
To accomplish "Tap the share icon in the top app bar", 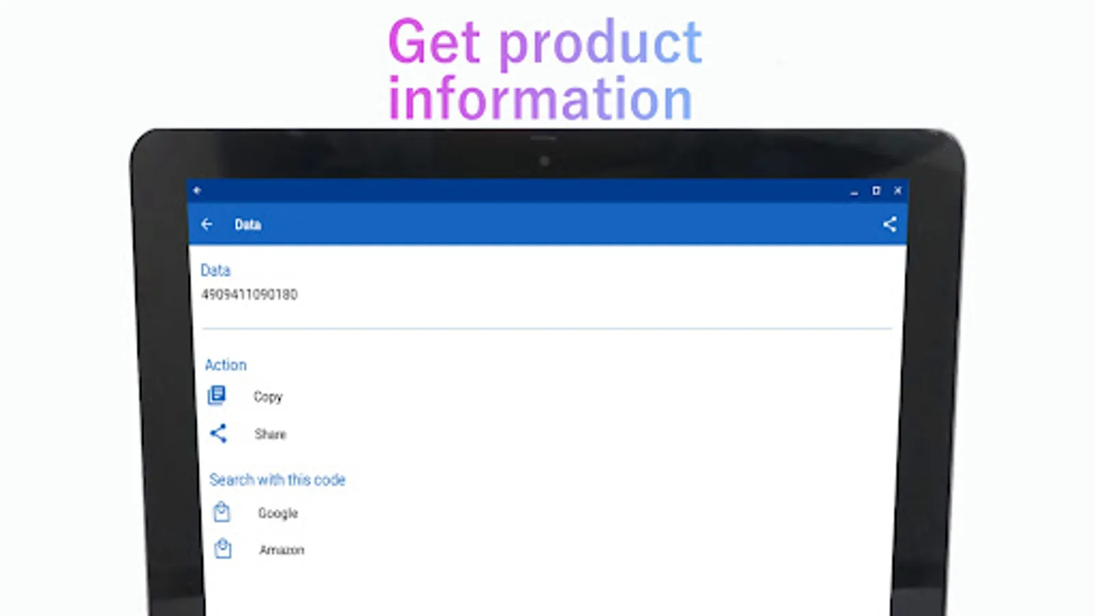I will (890, 224).
